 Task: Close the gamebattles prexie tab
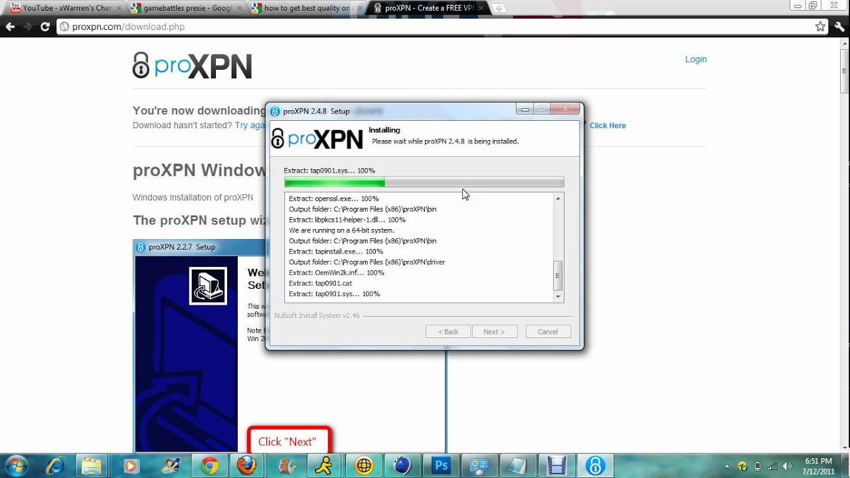pyautogui.click(x=239, y=9)
